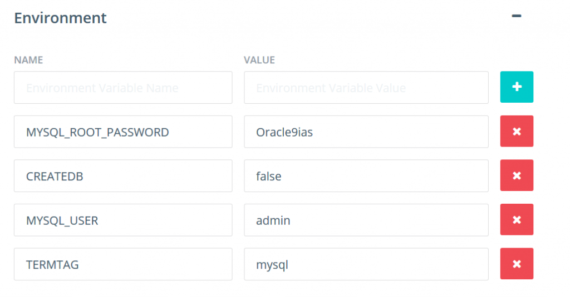
Task: Delete the MYSQL_USER variable entry
Action: (x=517, y=220)
